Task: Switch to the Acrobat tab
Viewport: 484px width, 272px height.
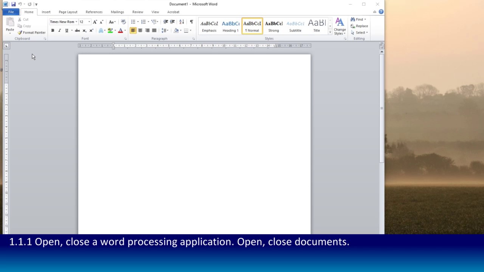Action: pos(173,12)
